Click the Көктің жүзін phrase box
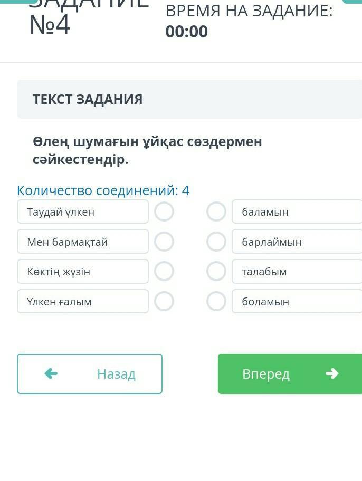This screenshot has height=481, width=362. click(83, 272)
